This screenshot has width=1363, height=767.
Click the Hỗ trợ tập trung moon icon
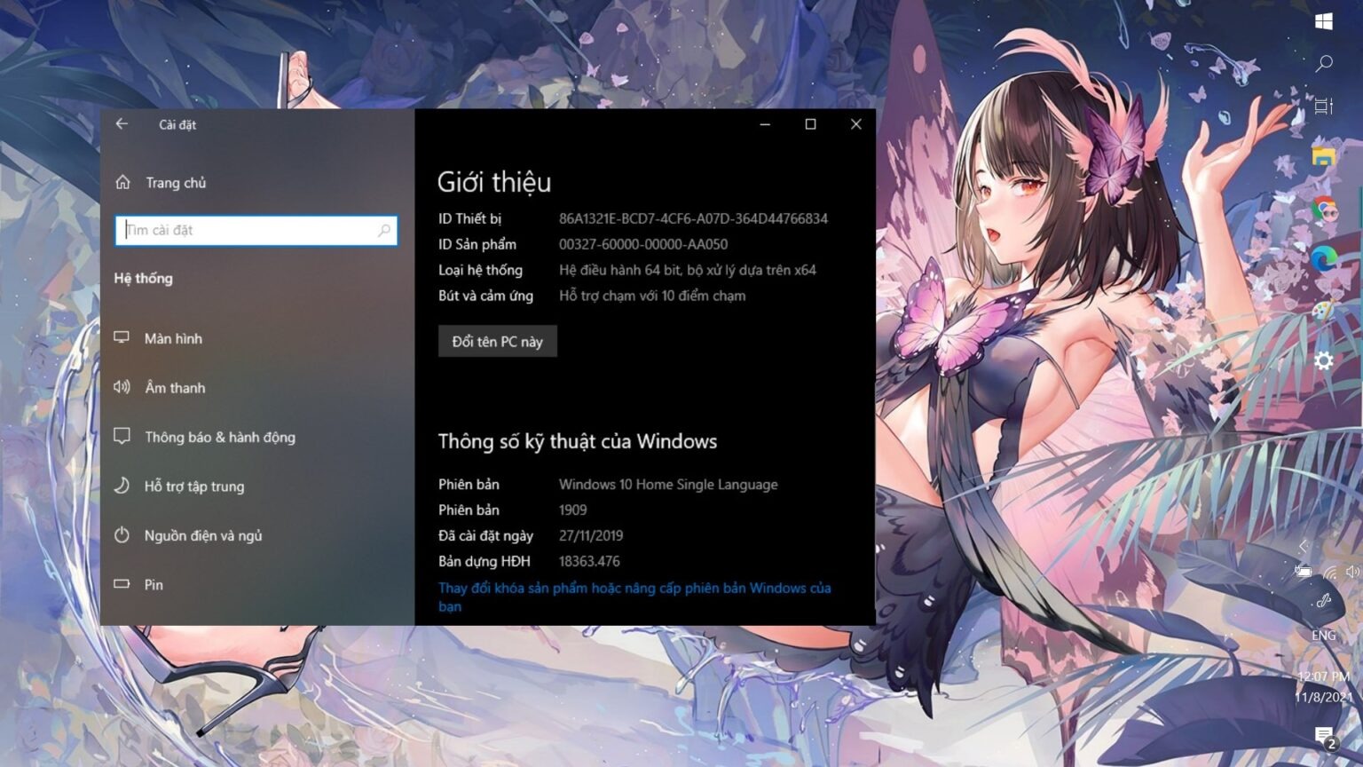(x=122, y=486)
